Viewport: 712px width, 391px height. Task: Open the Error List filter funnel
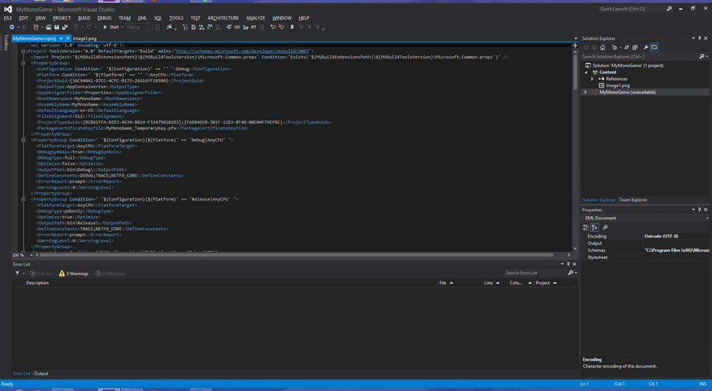17,274
